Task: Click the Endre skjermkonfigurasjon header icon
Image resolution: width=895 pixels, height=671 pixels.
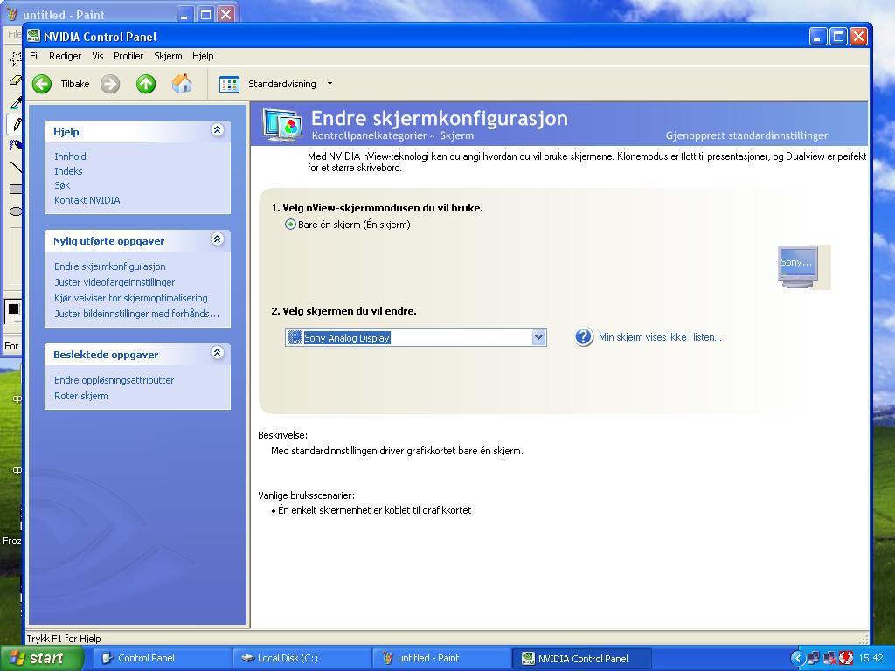Action: [x=282, y=124]
